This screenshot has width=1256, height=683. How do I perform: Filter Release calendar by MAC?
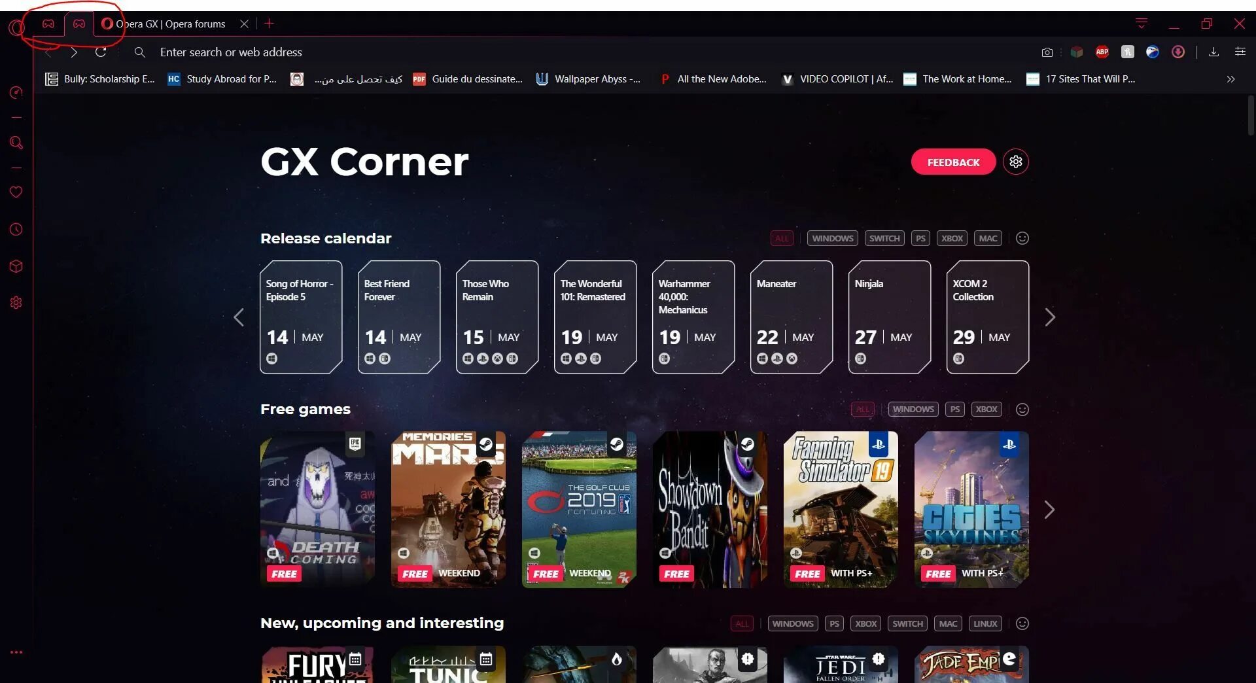click(988, 238)
